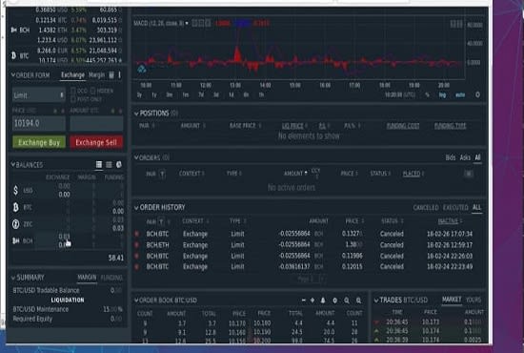
Task: Collapse the ORDER HISTORY panel
Action: click(x=136, y=208)
